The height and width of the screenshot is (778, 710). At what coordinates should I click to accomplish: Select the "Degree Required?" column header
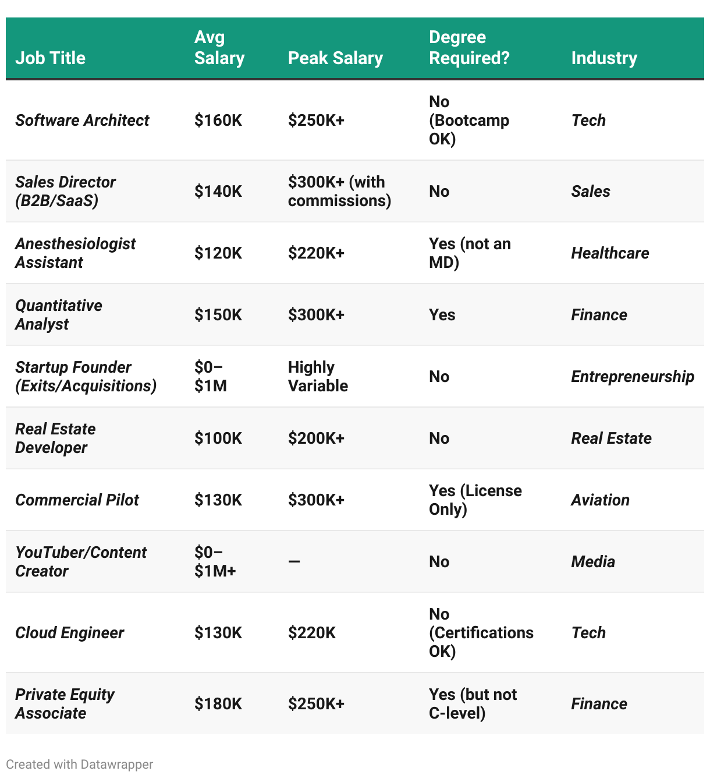469,48
